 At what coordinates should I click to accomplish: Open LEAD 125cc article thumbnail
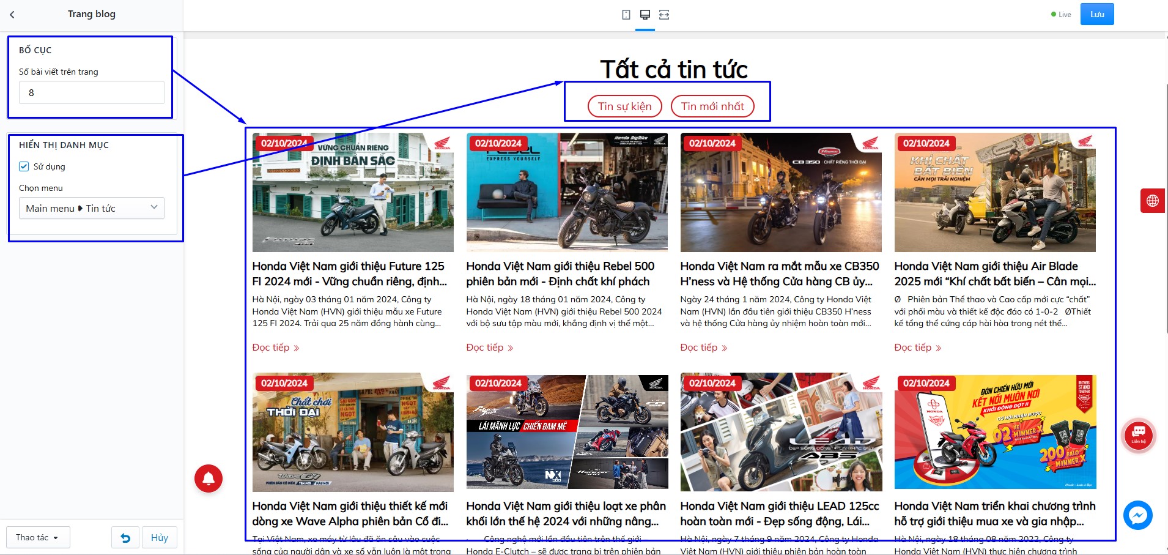pos(781,432)
